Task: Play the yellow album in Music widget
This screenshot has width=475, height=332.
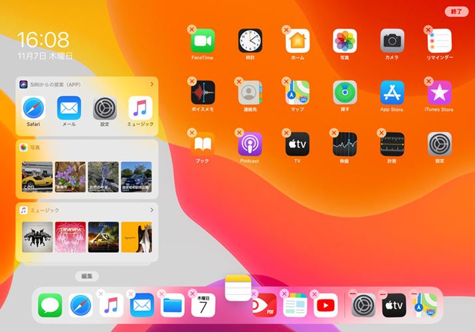Action: (x=136, y=237)
